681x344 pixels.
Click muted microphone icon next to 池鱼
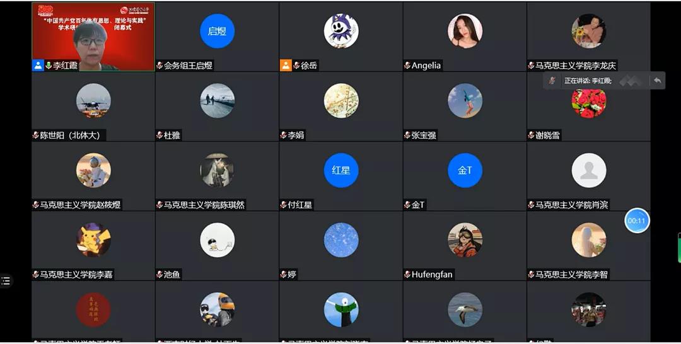pyautogui.click(x=160, y=275)
